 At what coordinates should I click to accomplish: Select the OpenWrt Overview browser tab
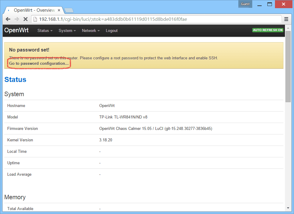pyautogui.click(x=33, y=10)
